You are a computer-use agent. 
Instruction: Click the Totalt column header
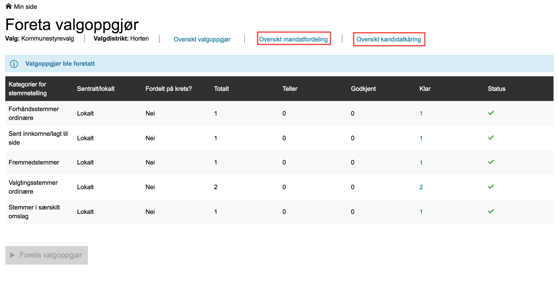pyautogui.click(x=221, y=89)
